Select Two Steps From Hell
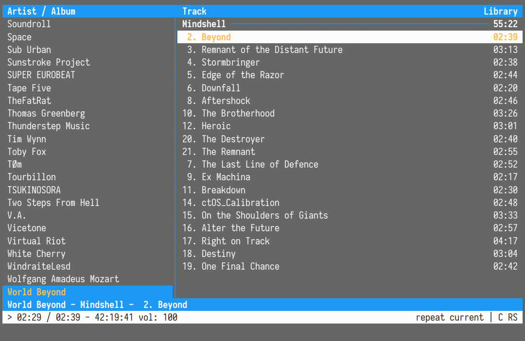 [53, 203]
